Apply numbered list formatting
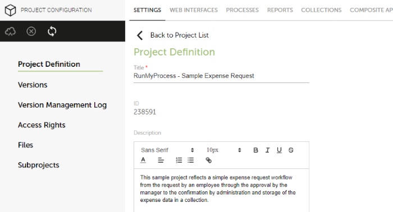393x212 pixels. [x=179, y=160]
